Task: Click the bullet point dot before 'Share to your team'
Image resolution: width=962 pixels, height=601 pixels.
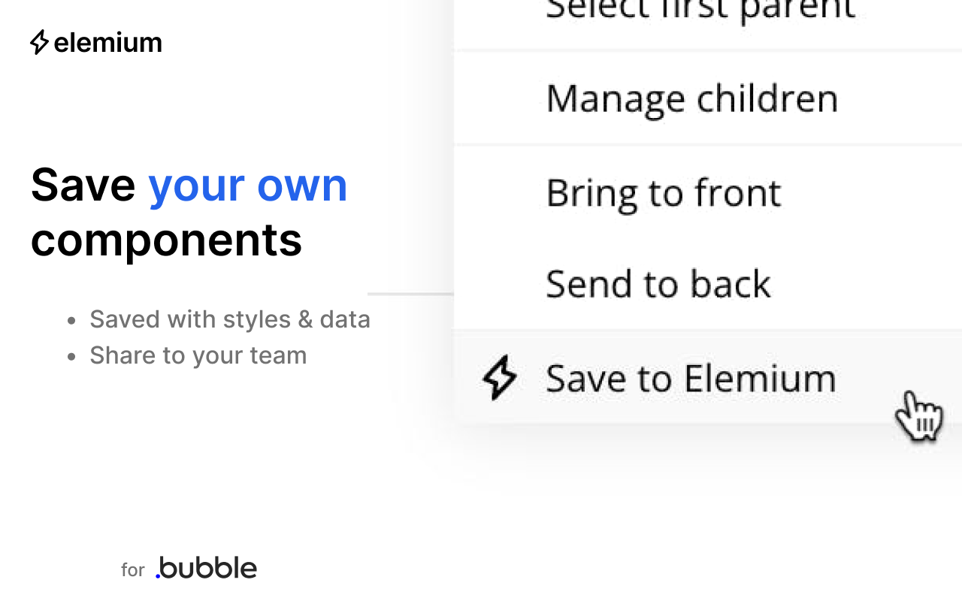Action: coord(70,355)
